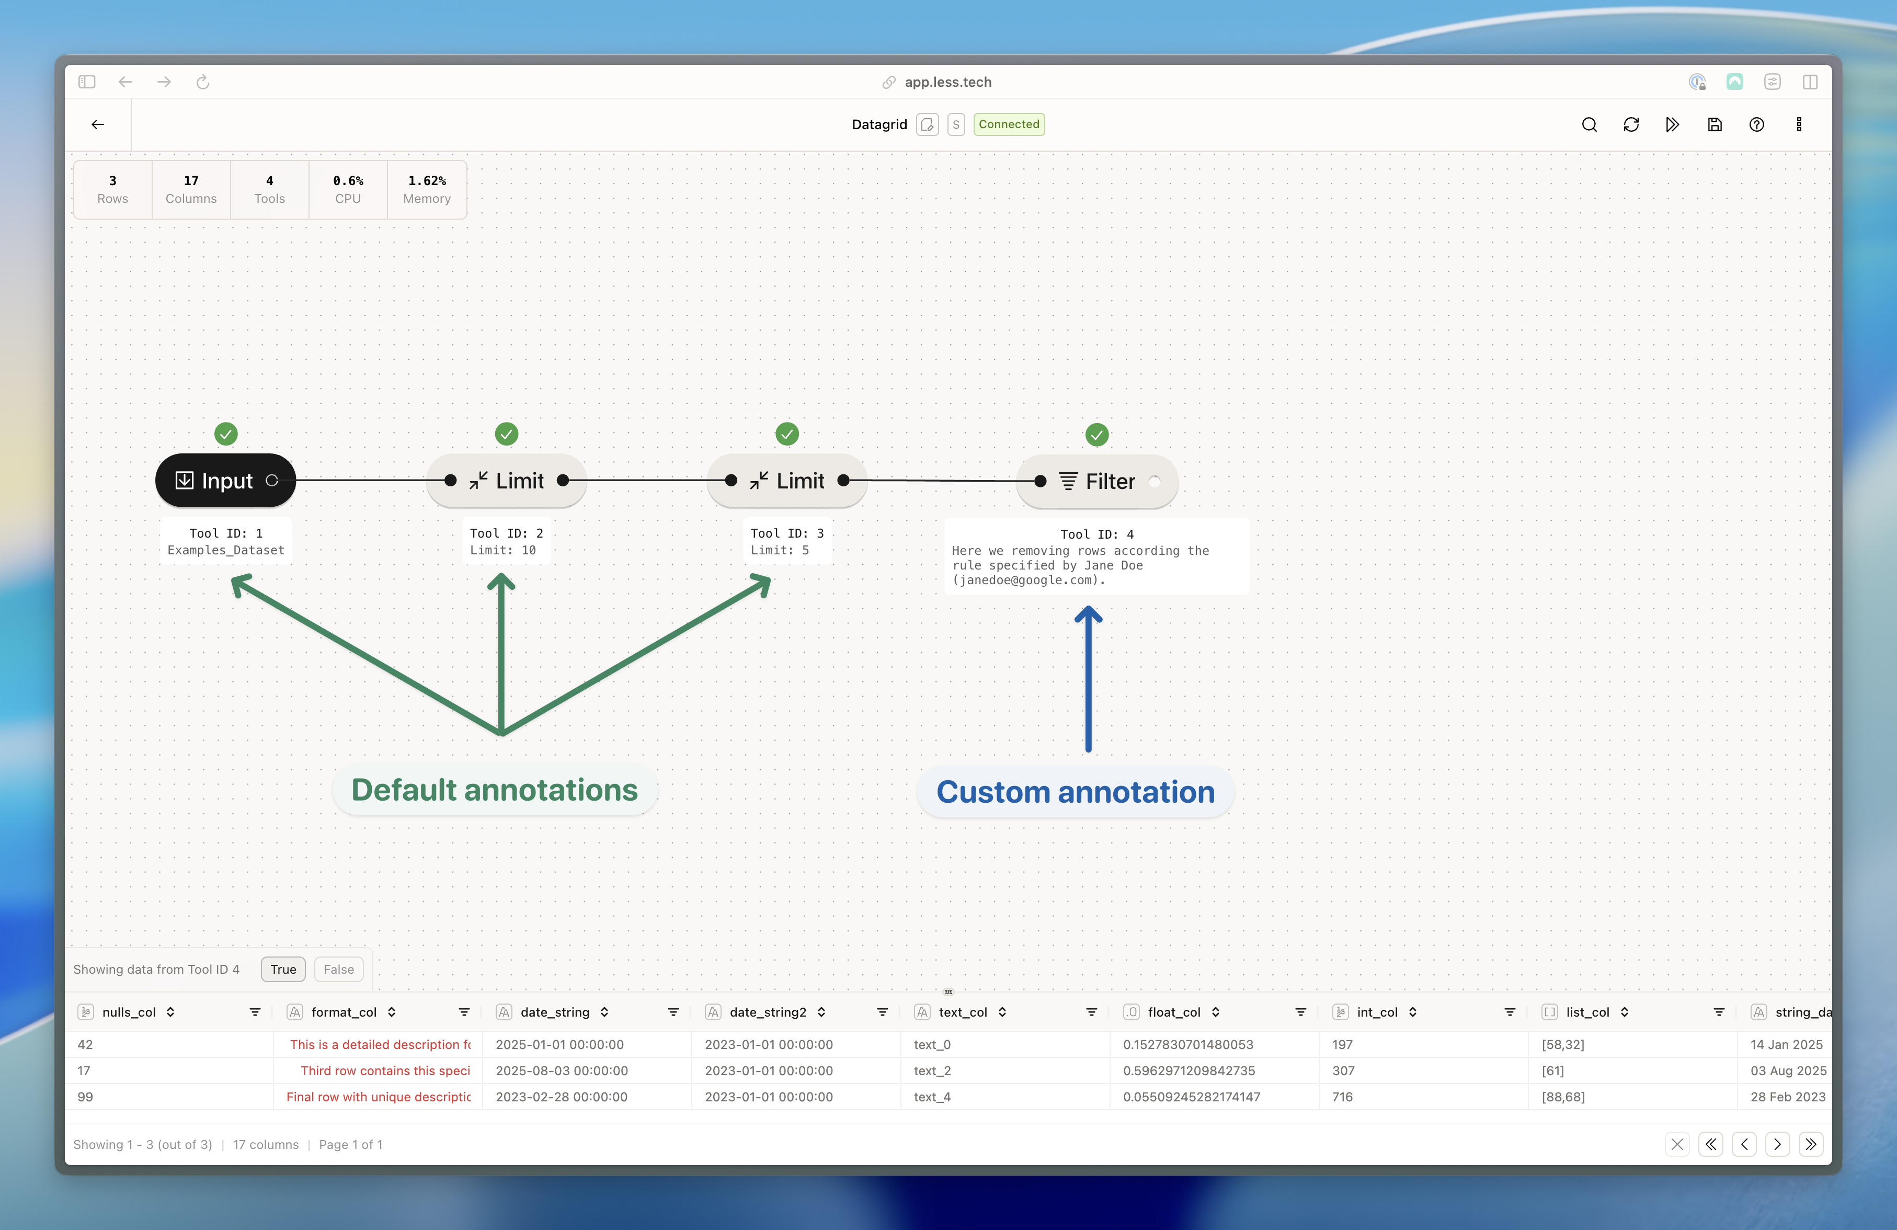Click the Input node in the workflow
The image size is (1897, 1230).
click(x=225, y=481)
